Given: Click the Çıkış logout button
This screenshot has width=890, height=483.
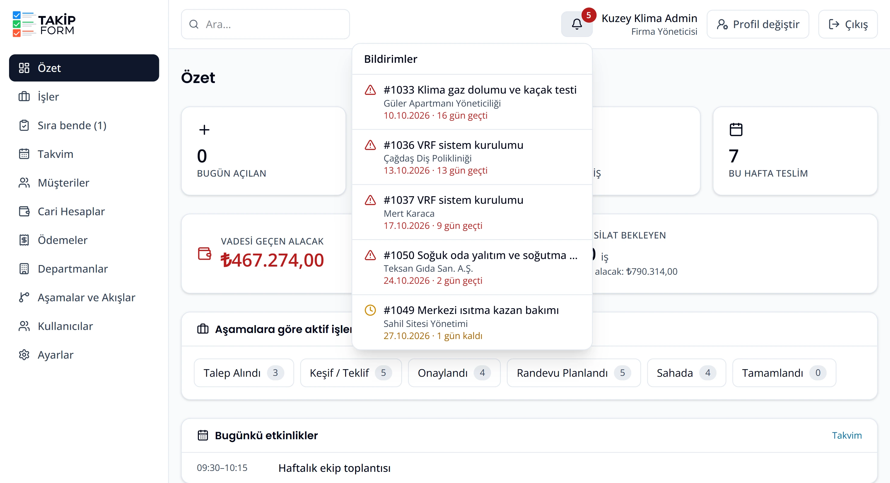Looking at the screenshot, I should (848, 24).
